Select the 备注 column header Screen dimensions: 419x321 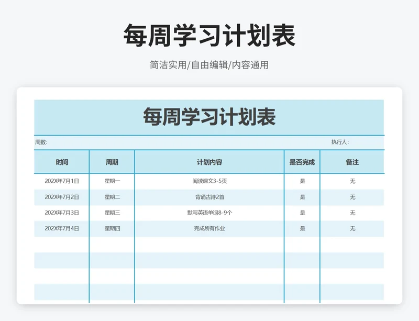352,162
